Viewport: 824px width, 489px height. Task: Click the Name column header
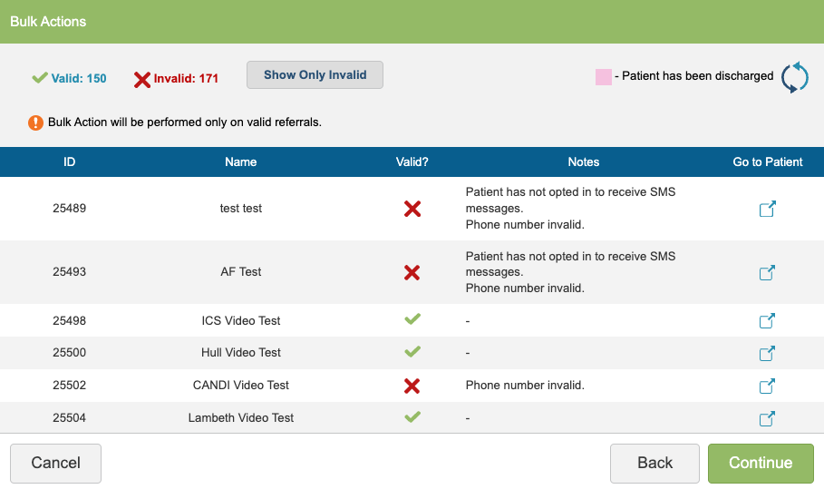tap(240, 162)
